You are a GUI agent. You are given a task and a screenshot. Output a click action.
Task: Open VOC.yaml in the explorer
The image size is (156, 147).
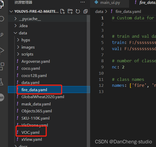30,133
